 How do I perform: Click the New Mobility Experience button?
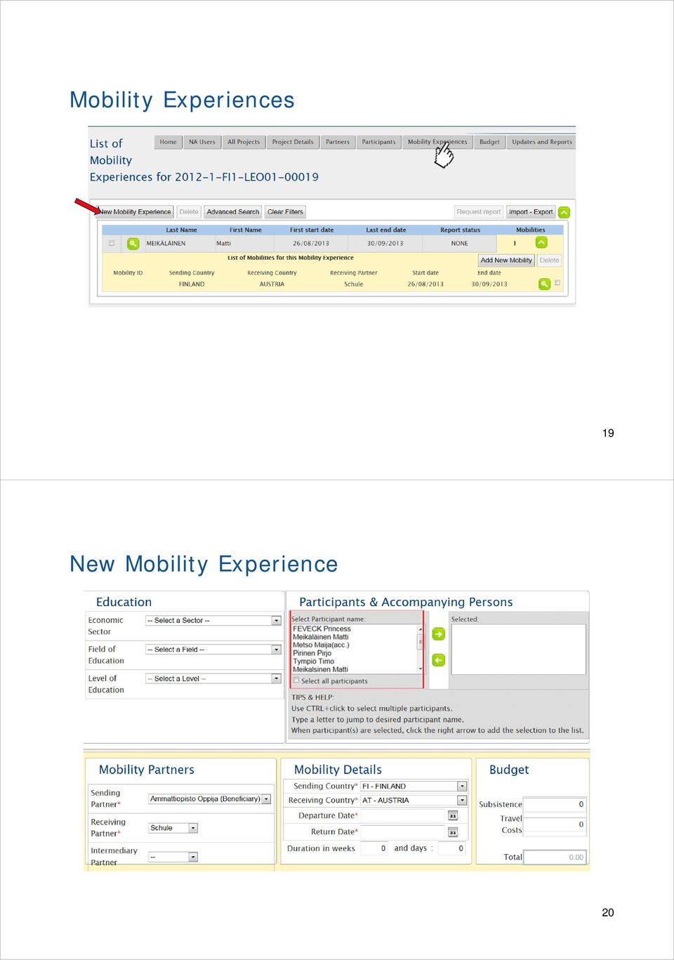(135, 212)
